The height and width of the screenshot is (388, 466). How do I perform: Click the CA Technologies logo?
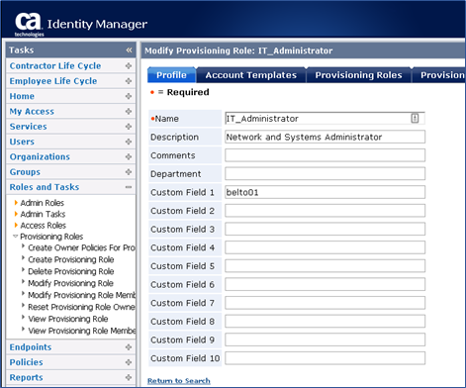click(x=29, y=24)
